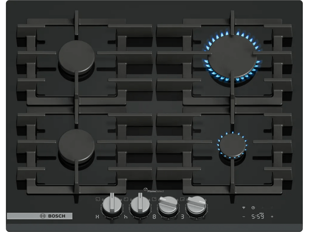Screen dimensions: 309x232
Task: Tap the burner position icon beside the second knob
Action: coord(126,199)
